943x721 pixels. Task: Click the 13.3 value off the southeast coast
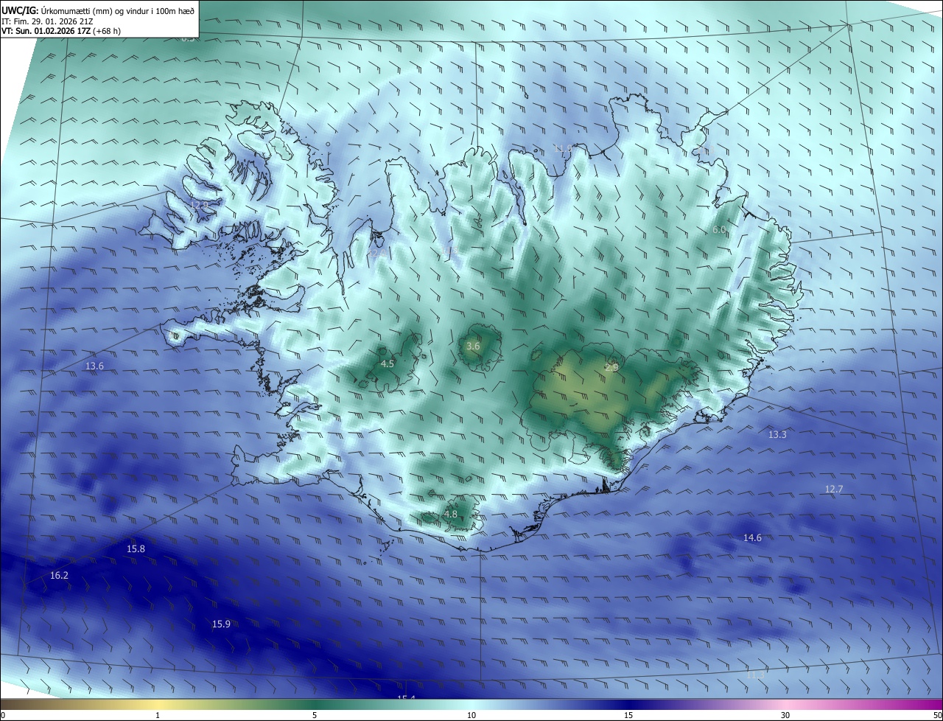click(x=777, y=434)
